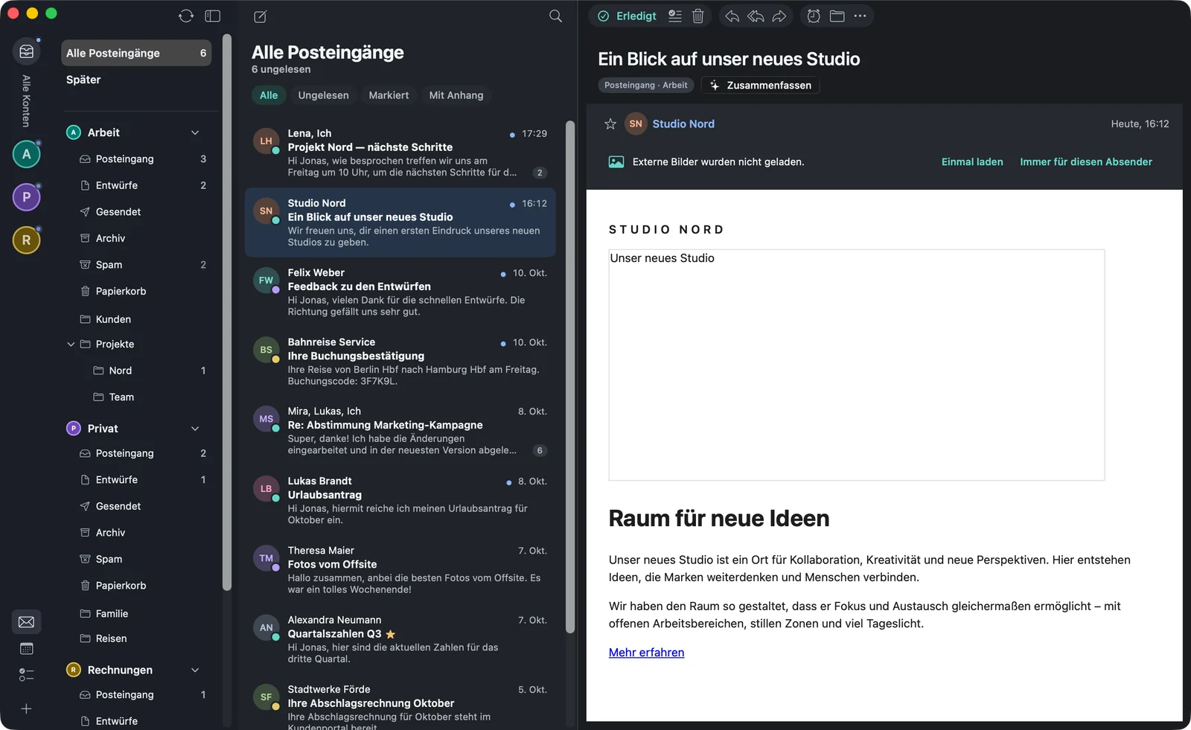Collapse the Rechnungen account section
Image resolution: width=1191 pixels, height=730 pixels.
(195, 670)
